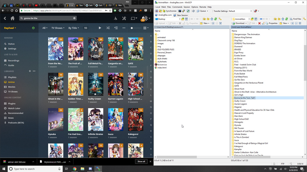Open Plex activity pulse icon

tap(116, 18)
